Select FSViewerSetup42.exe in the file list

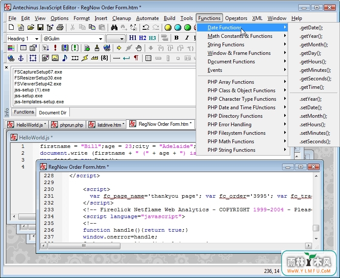[38, 84]
